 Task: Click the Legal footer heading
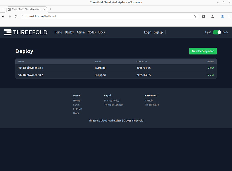107,96
